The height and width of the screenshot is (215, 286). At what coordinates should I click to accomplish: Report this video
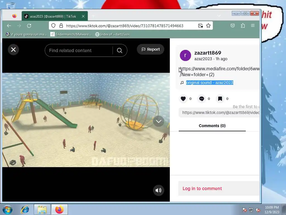pos(151,49)
